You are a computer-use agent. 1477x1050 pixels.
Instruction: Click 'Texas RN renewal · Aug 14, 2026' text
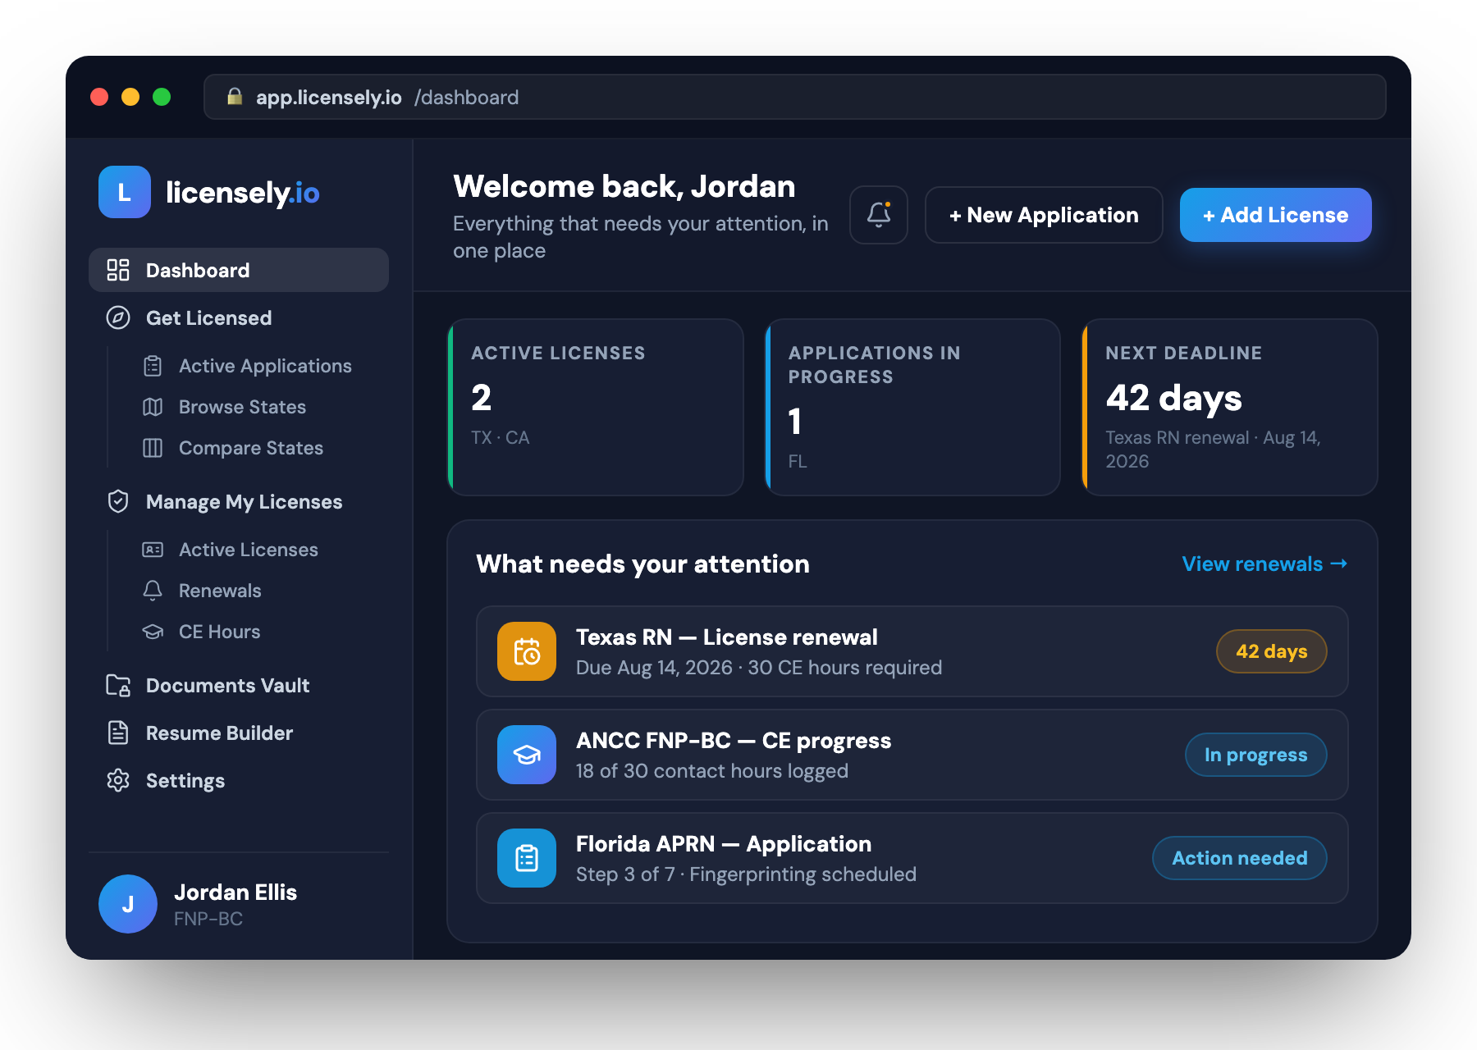(1213, 450)
